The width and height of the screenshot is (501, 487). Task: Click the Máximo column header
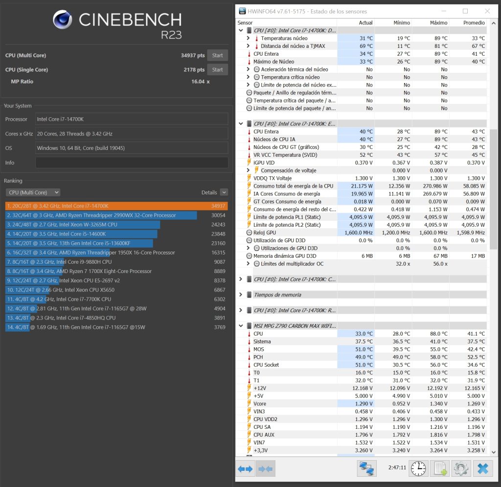(438, 22)
